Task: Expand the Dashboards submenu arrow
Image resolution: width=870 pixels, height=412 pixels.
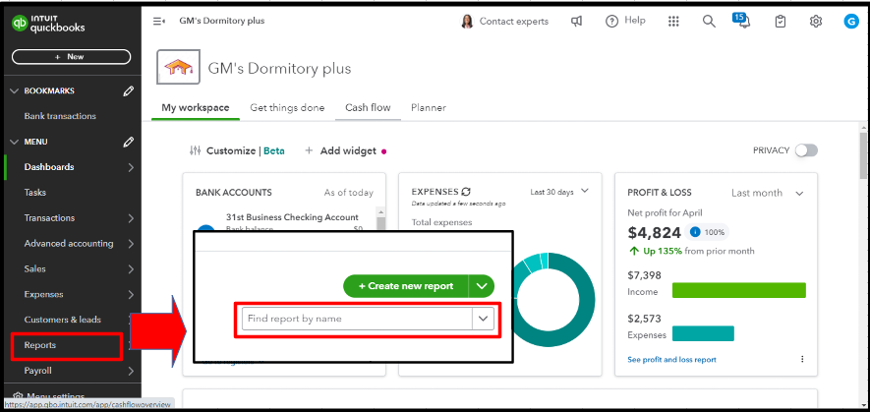Action: click(x=131, y=167)
